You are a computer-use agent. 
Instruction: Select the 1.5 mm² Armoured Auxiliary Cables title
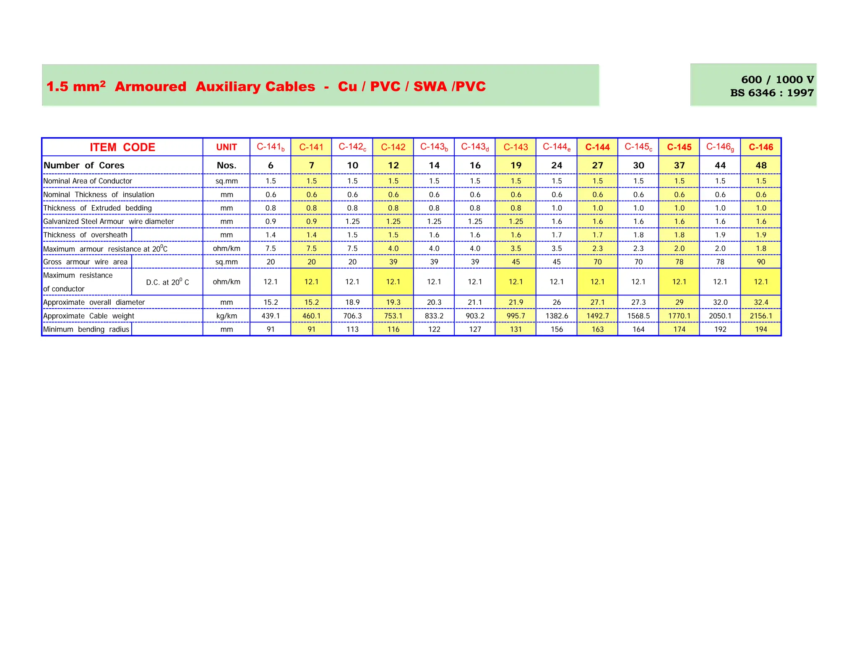pos(266,86)
